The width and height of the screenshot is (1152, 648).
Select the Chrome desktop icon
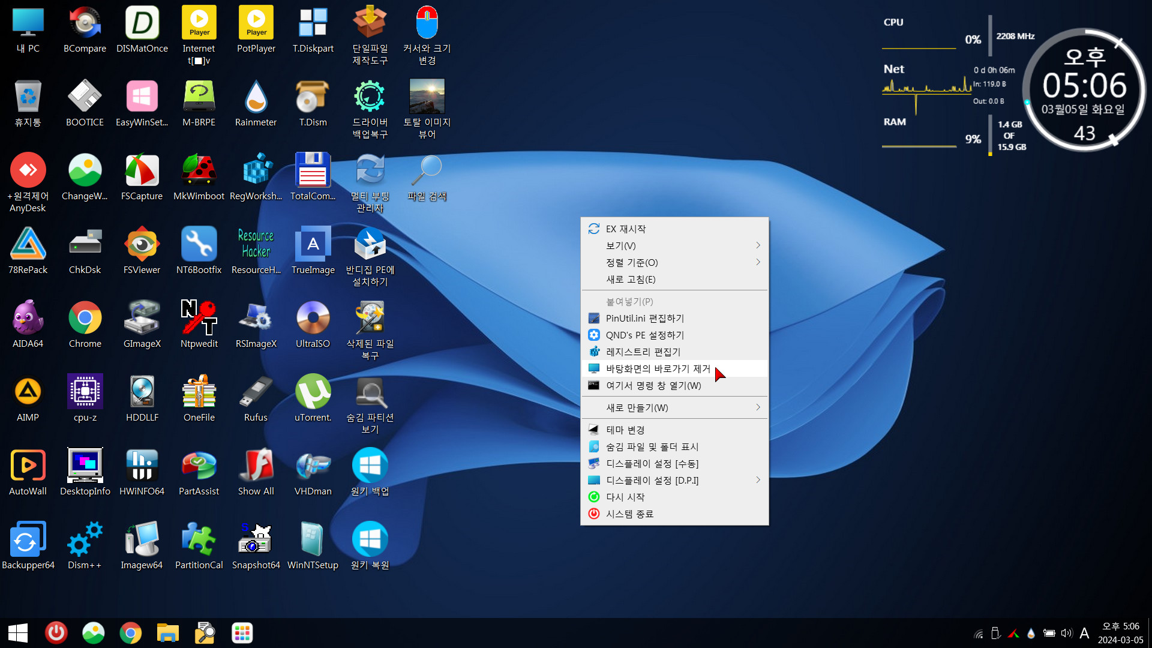click(85, 325)
